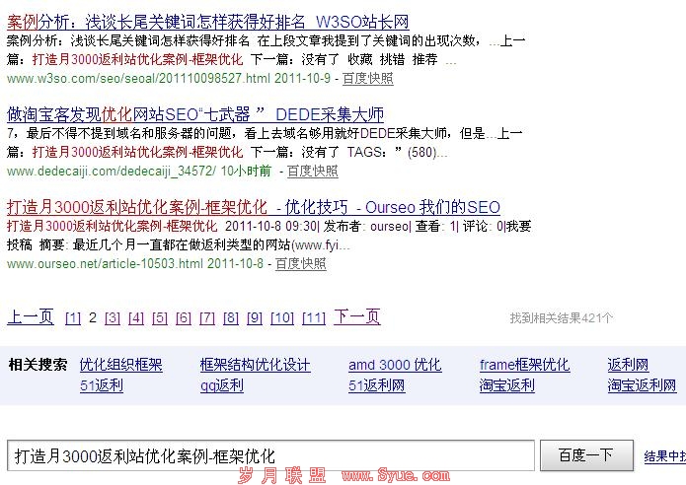Focus the bottom search query input box
686x485 pixels.
(x=269, y=455)
